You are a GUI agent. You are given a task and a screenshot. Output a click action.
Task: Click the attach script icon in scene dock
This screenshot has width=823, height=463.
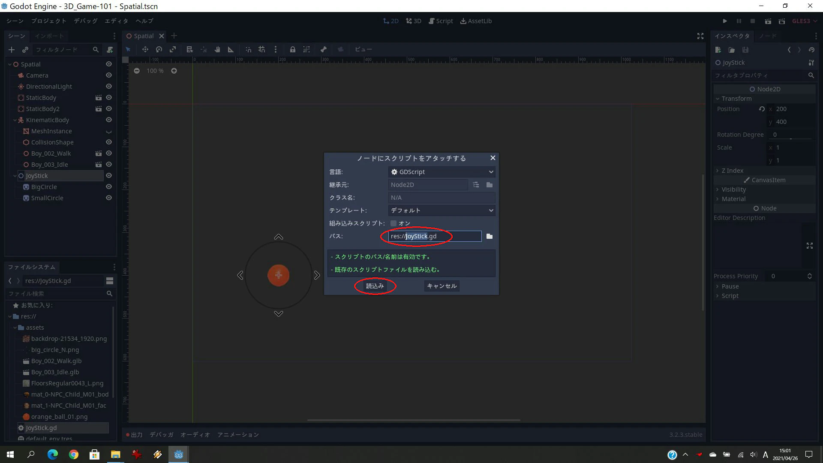[x=110, y=50]
